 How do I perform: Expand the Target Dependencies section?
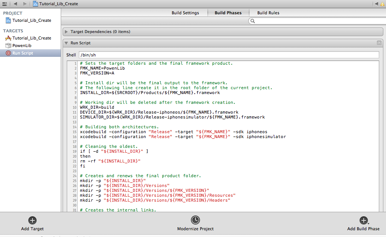66,32
